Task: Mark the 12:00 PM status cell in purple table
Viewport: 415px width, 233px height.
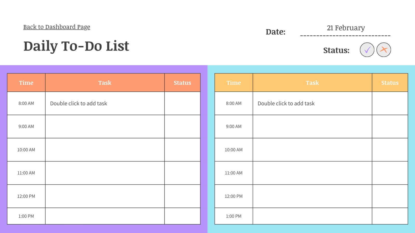Action: [x=182, y=196]
